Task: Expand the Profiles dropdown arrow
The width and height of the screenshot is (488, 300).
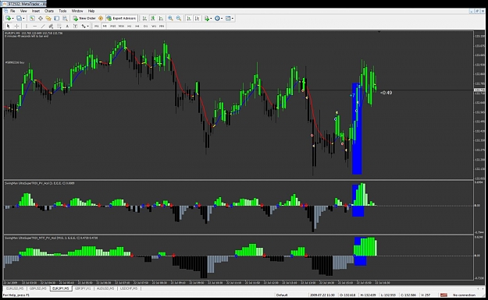Action: click(23, 19)
